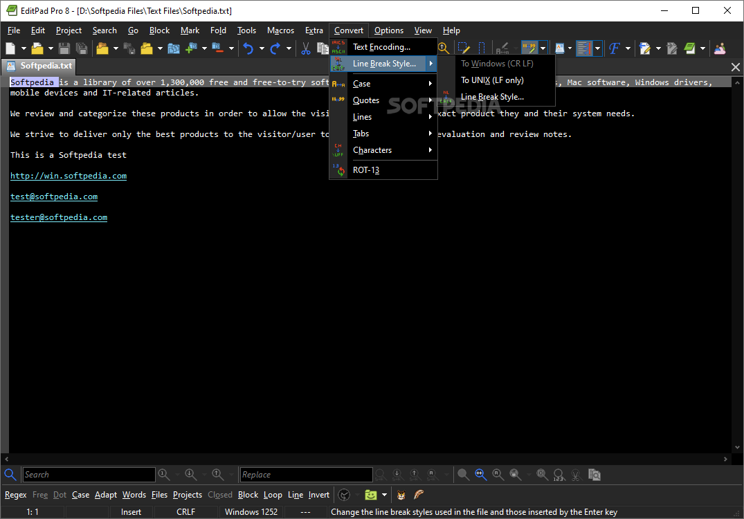Expand the Open file dropdown arrow
This screenshot has height=519, width=744.
[51, 48]
